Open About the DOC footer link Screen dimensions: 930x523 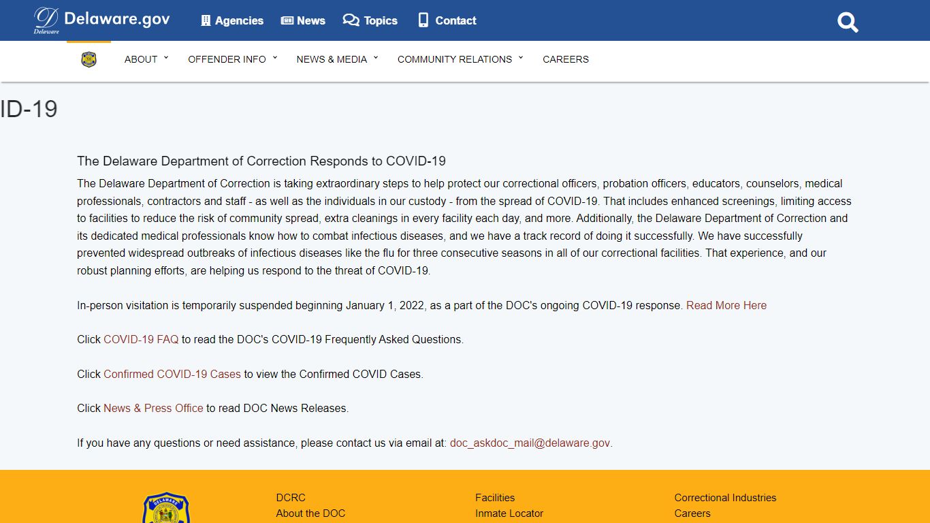pyautogui.click(x=310, y=513)
